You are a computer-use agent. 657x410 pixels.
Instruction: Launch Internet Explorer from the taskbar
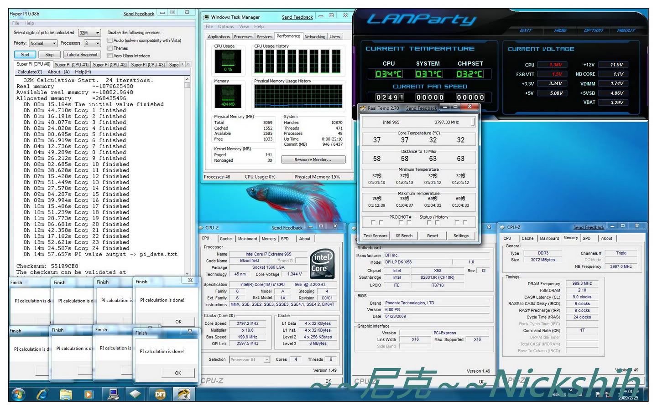pos(42,394)
